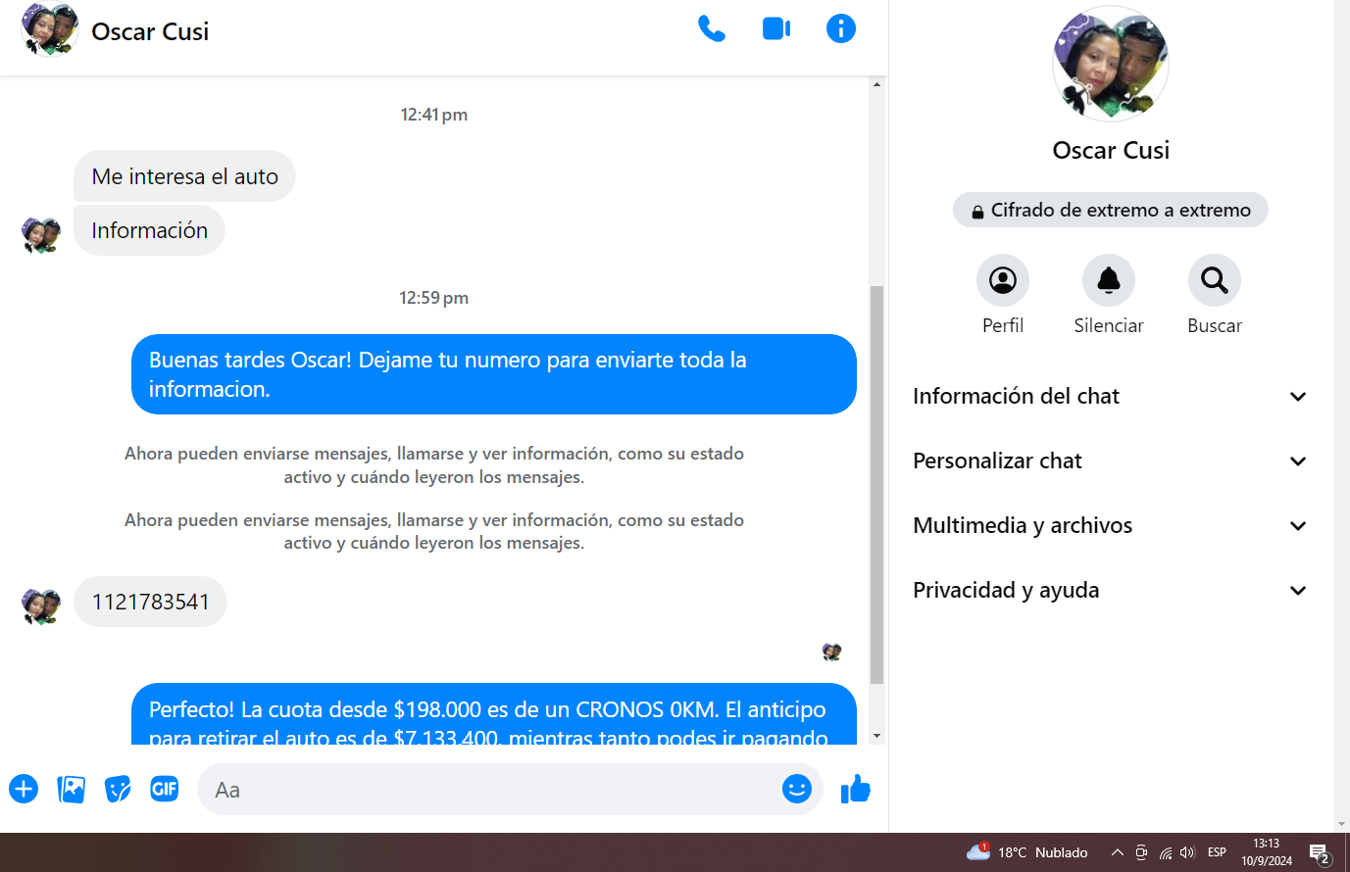Expand Personalizar chat section
Image resolution: width=1350 pixels, height=872 pixels.
coord(1111,461)
